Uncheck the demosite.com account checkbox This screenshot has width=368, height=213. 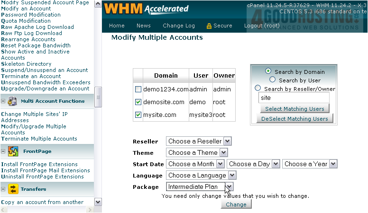(138, 102)
